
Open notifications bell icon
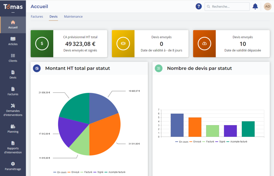(255, 6)
